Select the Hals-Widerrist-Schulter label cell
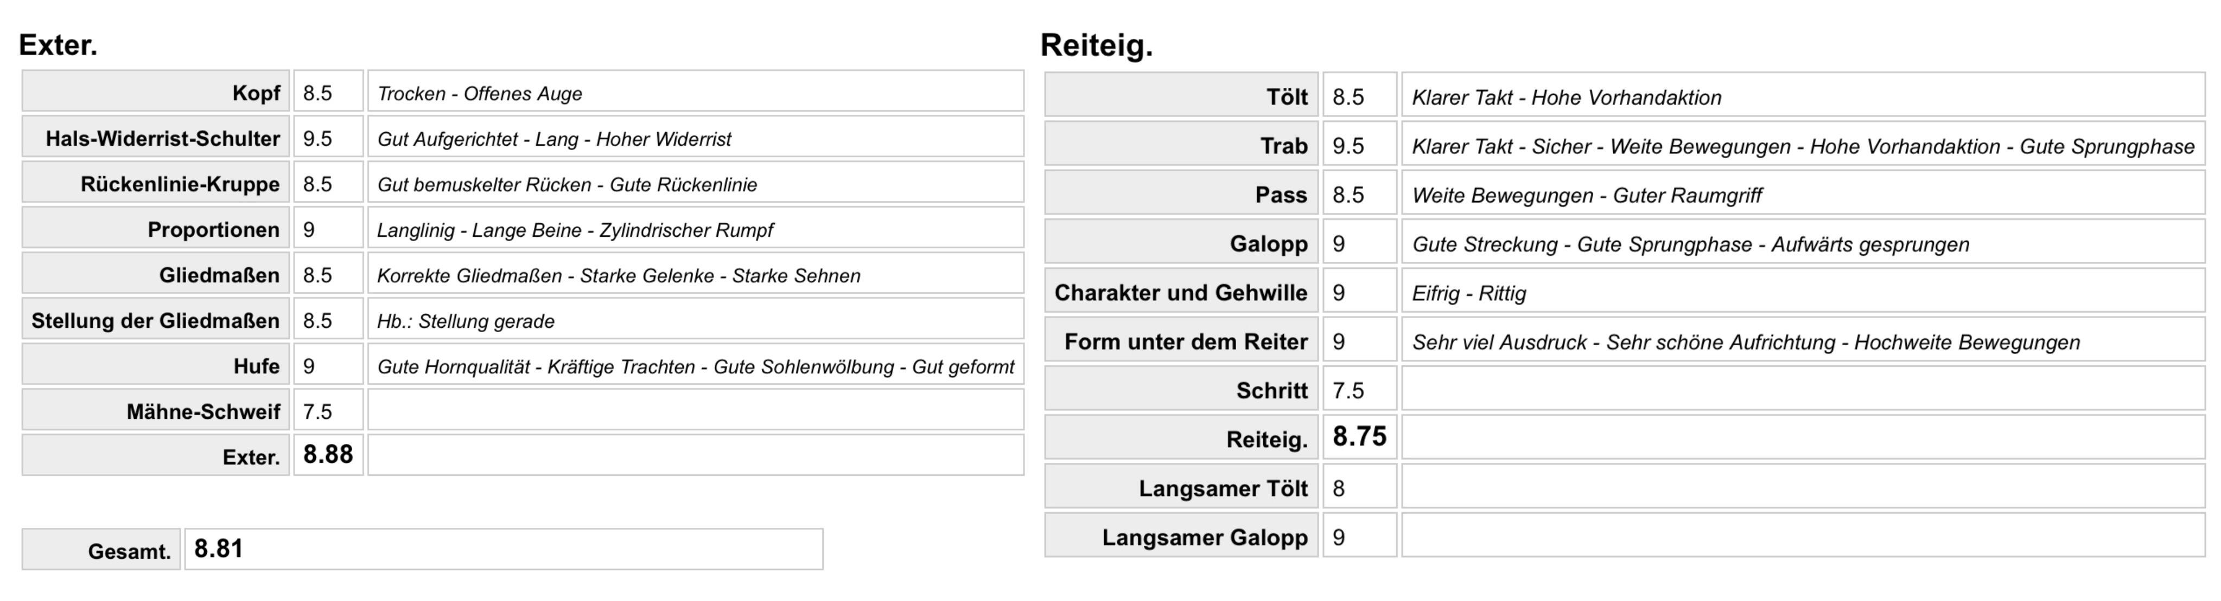2221x601 pixels. coord(156,137)
